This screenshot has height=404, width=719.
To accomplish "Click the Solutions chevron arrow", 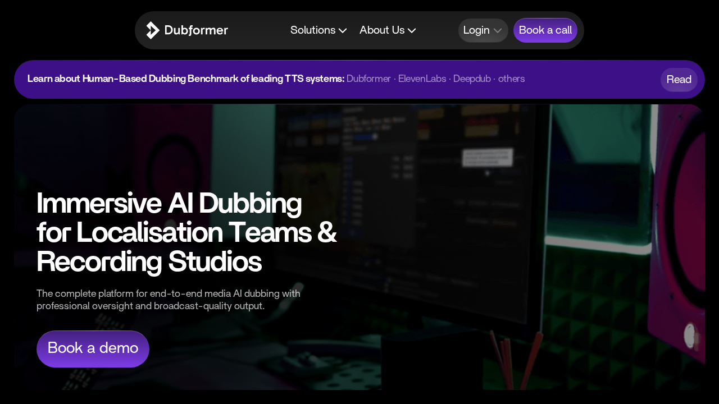I will click(x=343, y=31).
